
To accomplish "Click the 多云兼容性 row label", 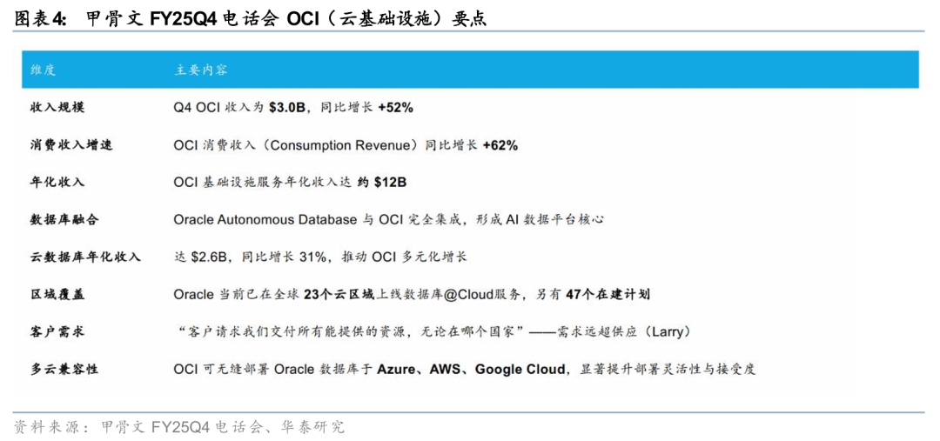I will (64, 369).
